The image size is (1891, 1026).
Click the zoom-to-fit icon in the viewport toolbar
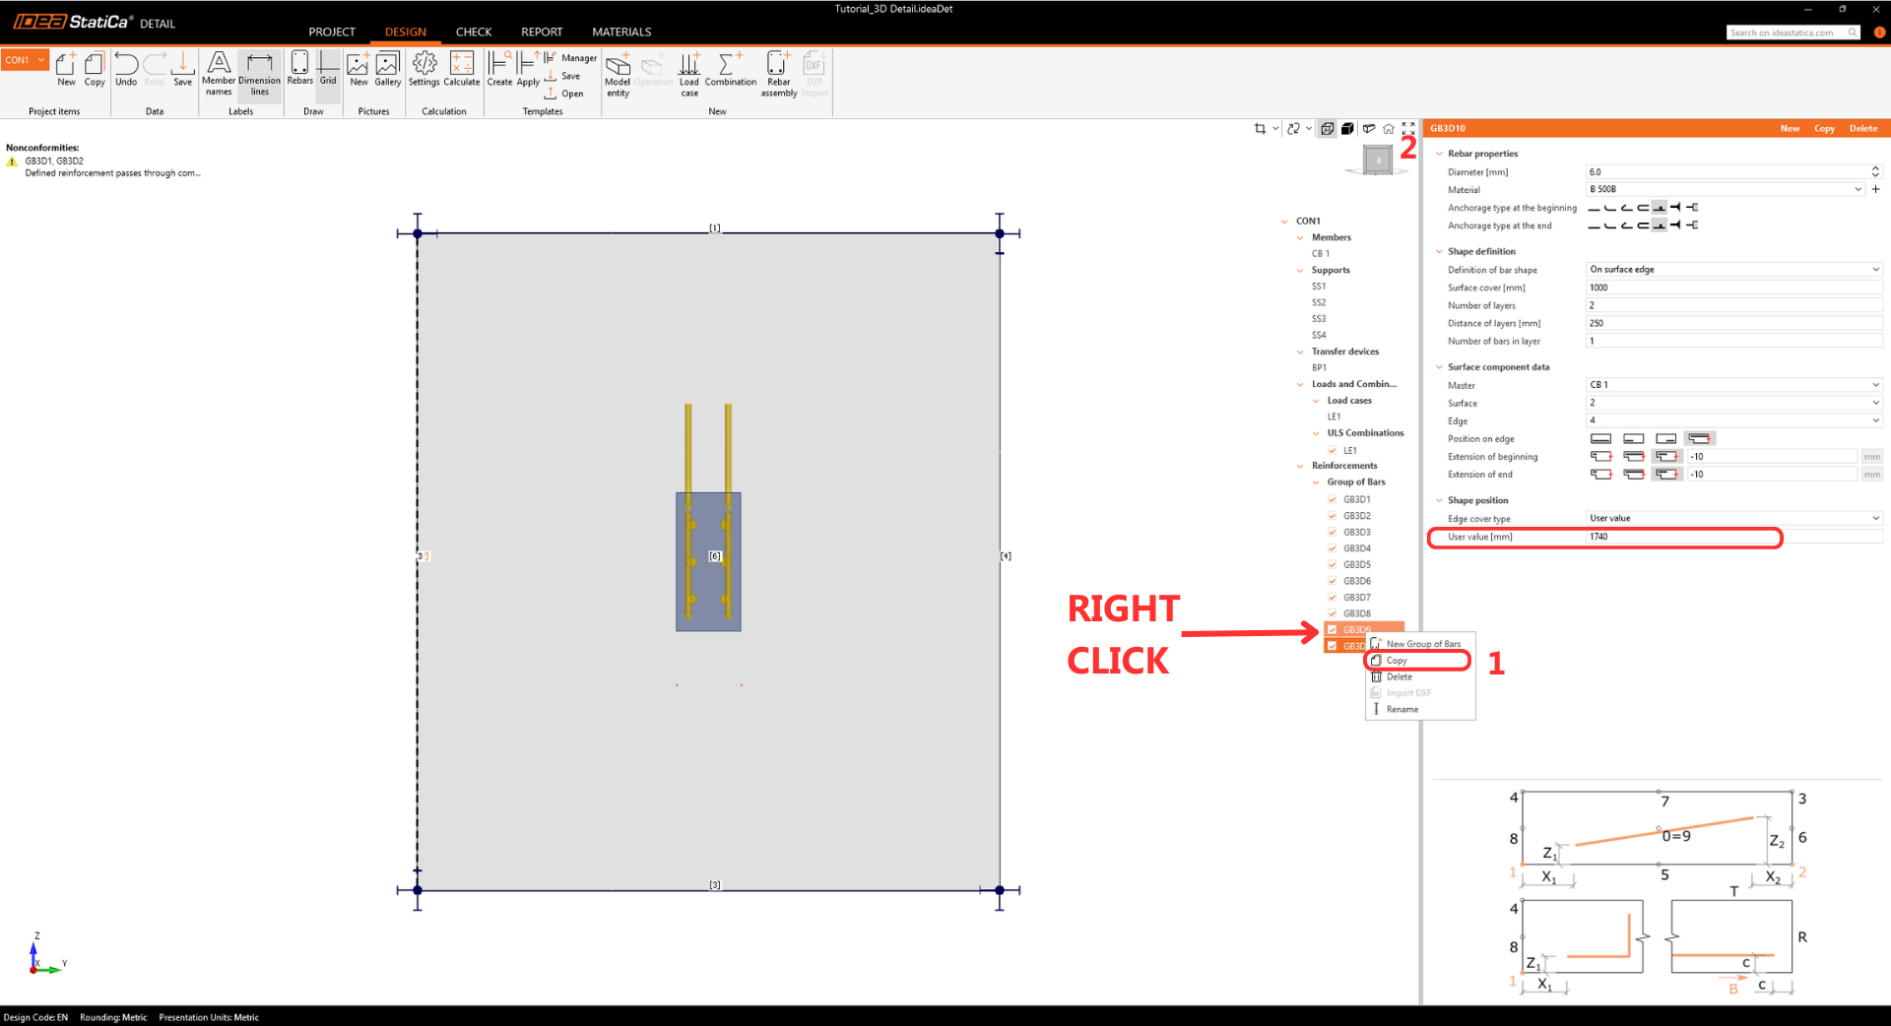pos(1408,129)
